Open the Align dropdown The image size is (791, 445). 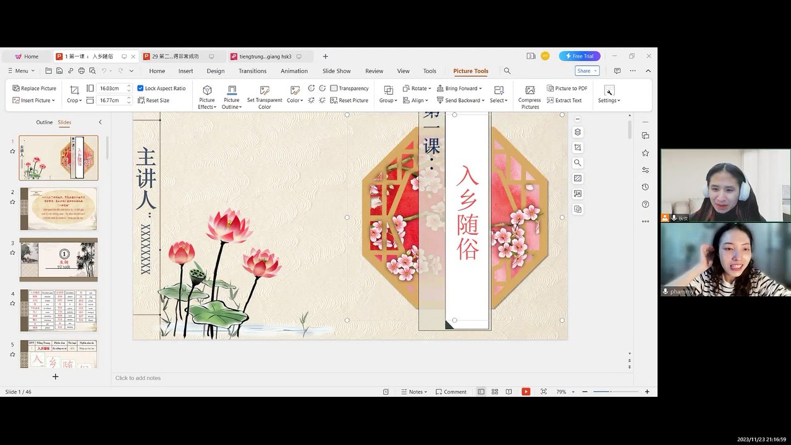pos(415,100)
